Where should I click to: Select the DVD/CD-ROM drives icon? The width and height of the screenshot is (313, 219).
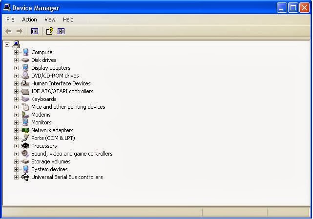[25, 76]
